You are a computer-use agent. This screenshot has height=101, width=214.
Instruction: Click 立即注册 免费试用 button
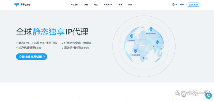point(31,57)
